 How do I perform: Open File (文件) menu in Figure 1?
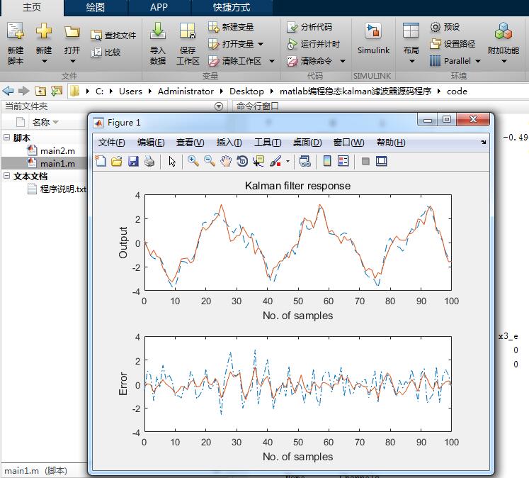(111, 143)
